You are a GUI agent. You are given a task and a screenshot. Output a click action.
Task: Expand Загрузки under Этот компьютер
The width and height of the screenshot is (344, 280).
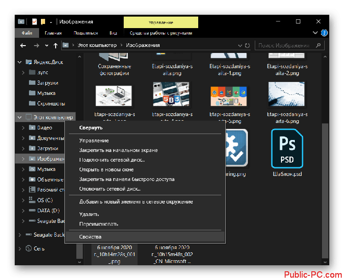point(23,148)
